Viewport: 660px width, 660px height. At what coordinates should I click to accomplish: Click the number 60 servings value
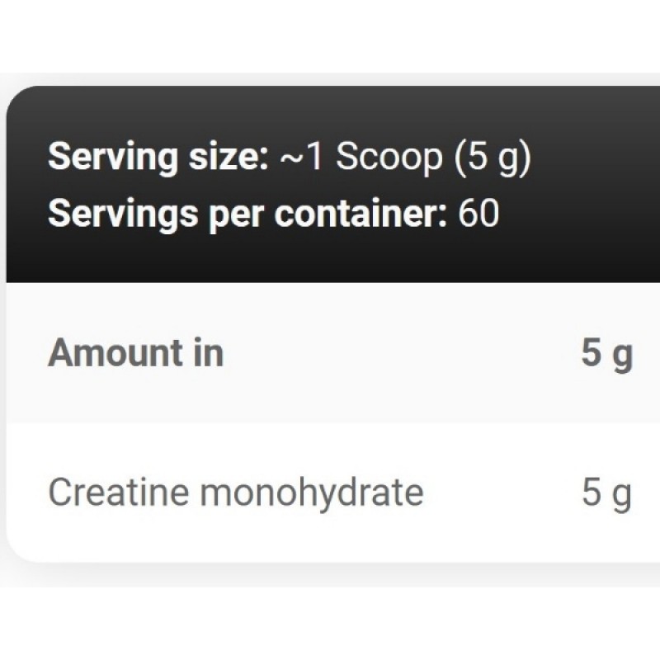[x=478, y=214]
